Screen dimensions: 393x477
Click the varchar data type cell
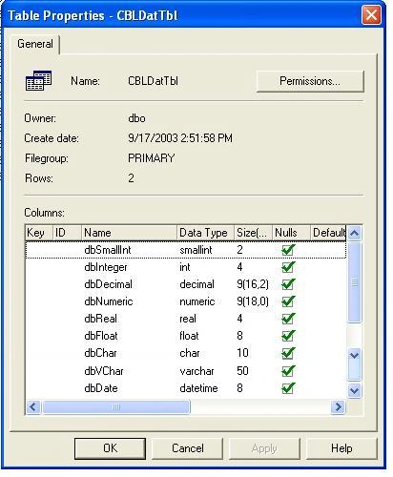coord(196,371)
